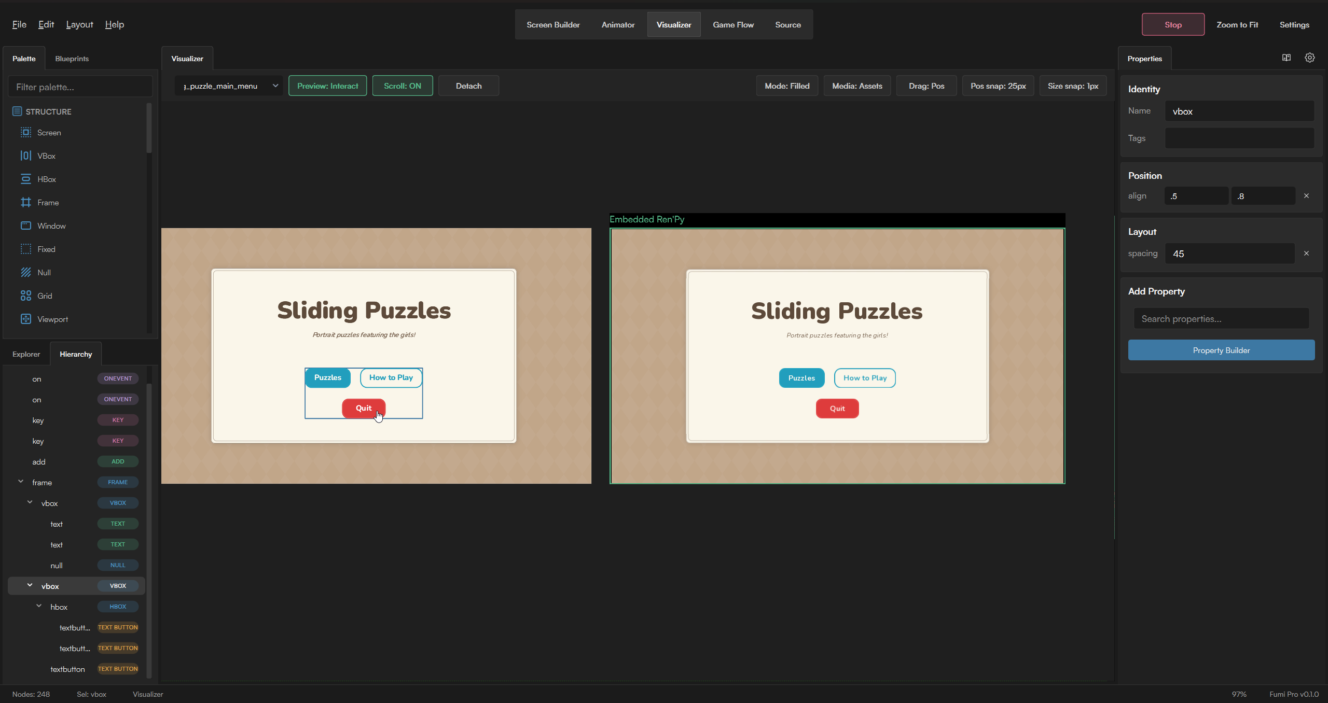
Task: Open the Help menu
Action: [114, 24]
